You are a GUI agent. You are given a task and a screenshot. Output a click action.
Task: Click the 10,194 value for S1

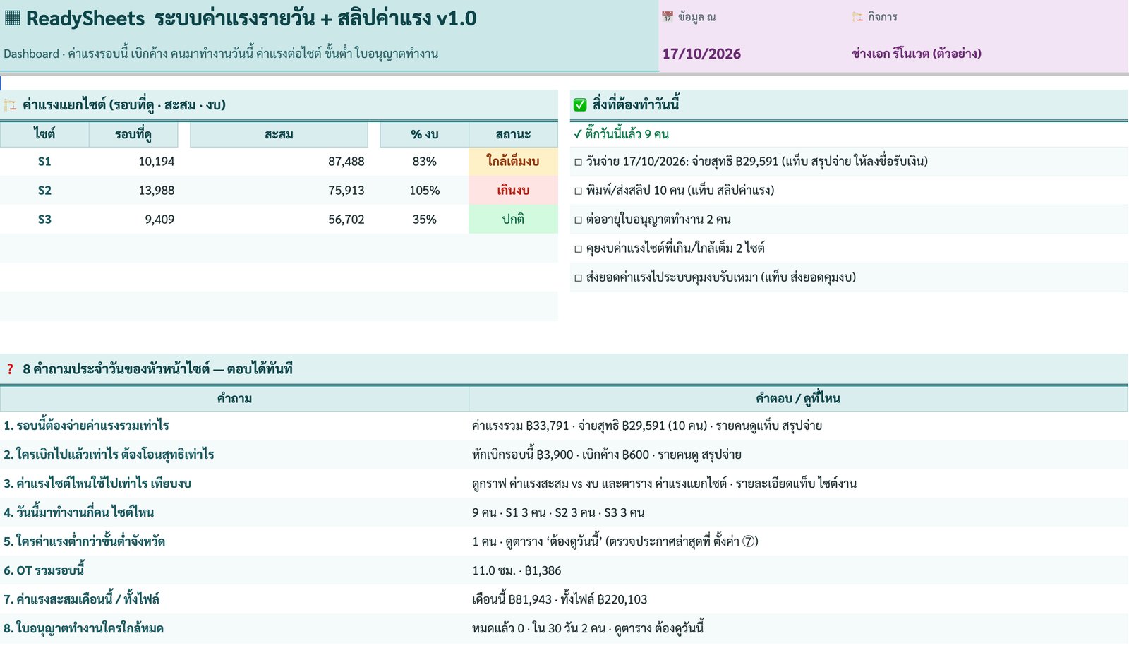[156, 162]
